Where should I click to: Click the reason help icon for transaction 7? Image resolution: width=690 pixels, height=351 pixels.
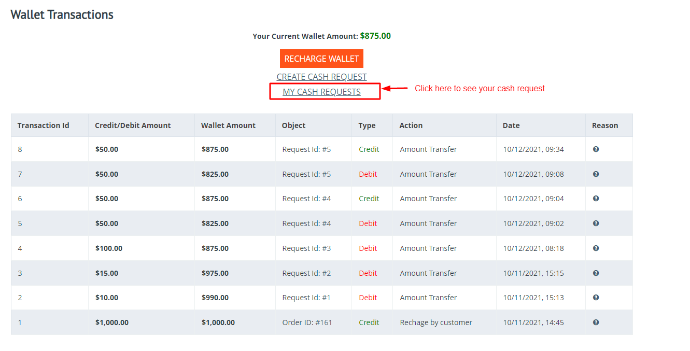[x=596, y=174]
